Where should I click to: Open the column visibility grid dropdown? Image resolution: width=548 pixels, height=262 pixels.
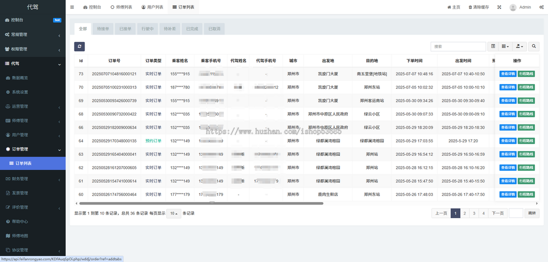coord(505,47)
